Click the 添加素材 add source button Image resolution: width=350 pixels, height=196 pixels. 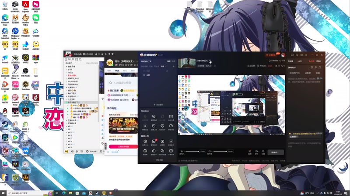(158, 105)
